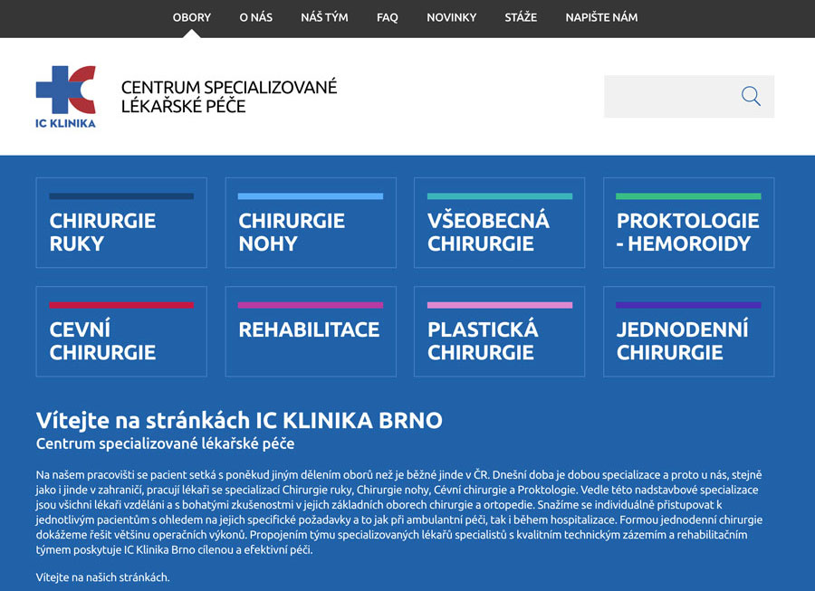Open the FAQ menu item

[x=388, y=18]
